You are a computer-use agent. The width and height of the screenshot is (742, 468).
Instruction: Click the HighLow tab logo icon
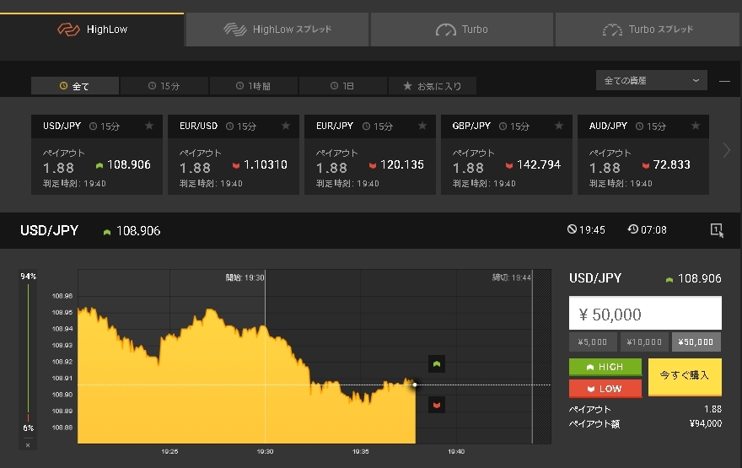click(x=68, y=30)
